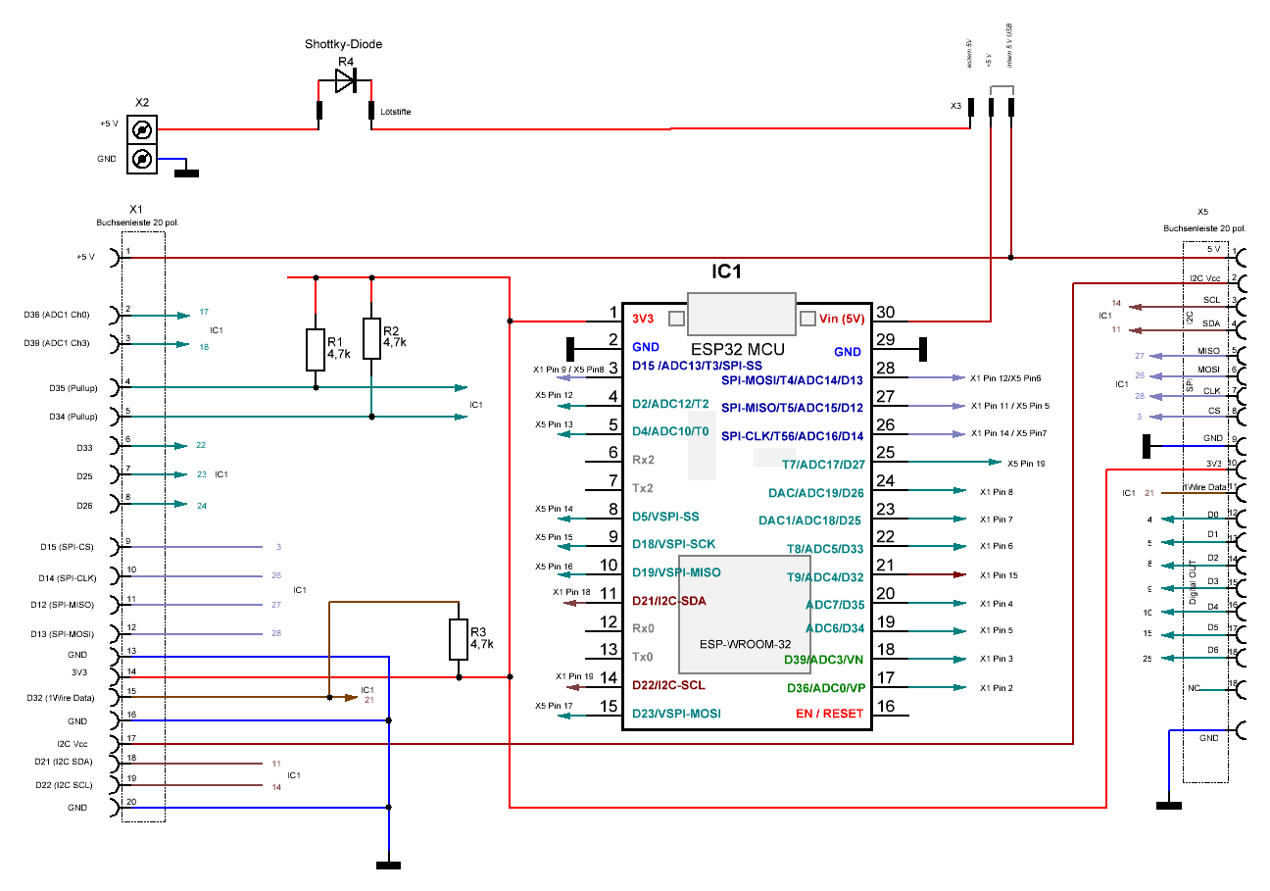Select the +5 V screw terminal on X2
This screenshot has height=891, width=1270.
[x=142, y=130]
